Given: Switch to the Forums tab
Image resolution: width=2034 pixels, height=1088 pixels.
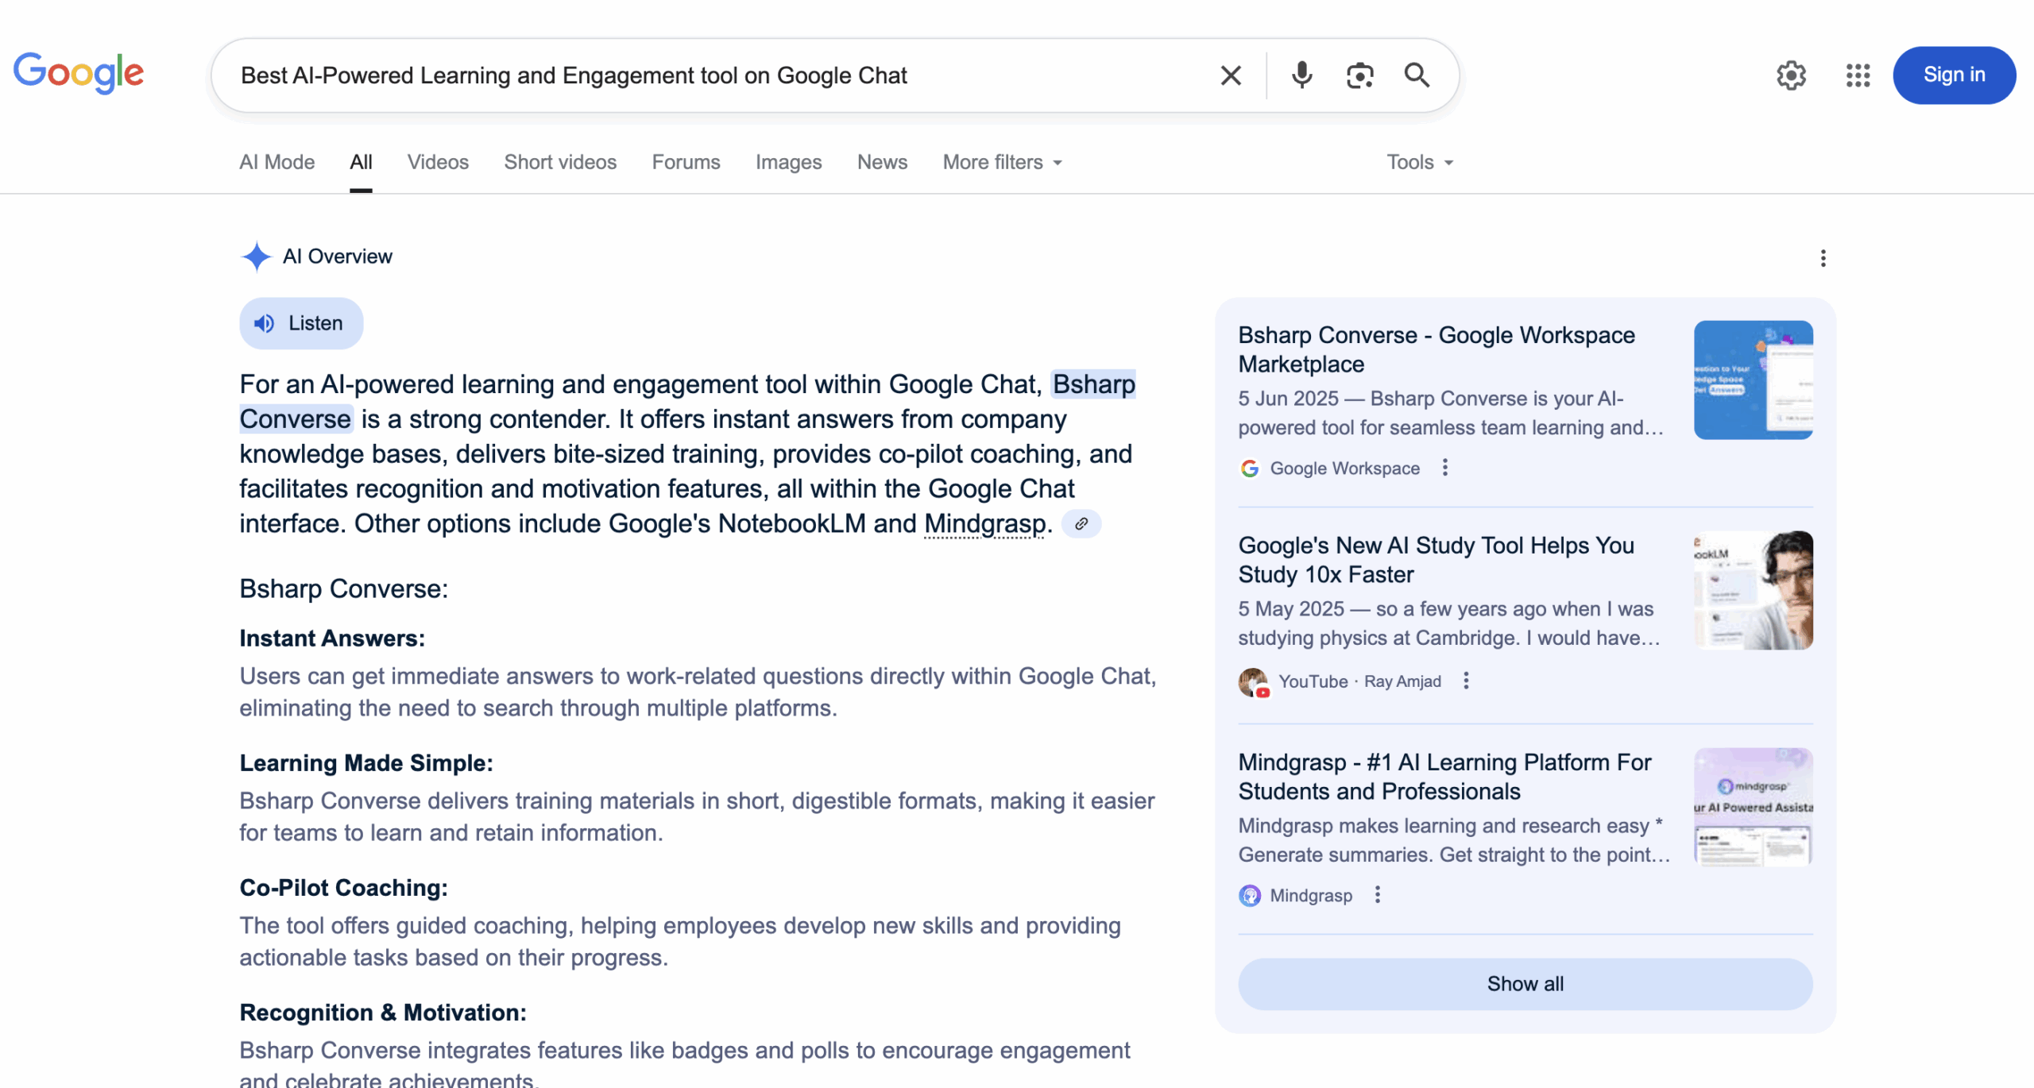Looking at the screenshot, I should 686,162.
